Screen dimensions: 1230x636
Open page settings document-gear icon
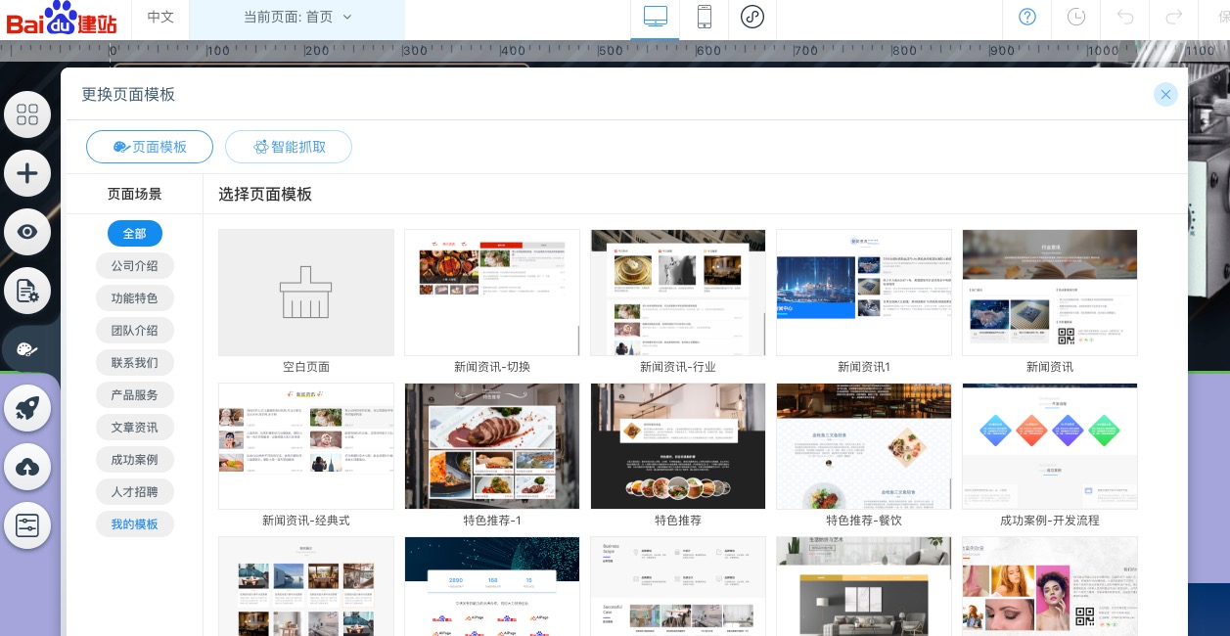tap(27, 291)
